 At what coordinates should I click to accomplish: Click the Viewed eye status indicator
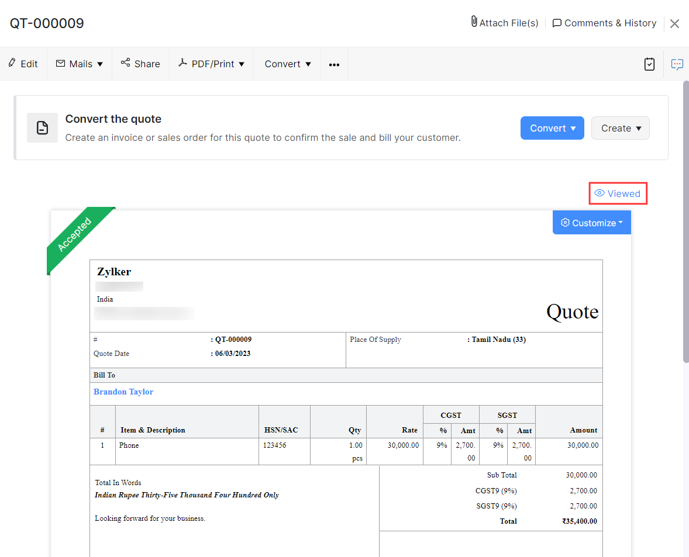tap(618, 193)
